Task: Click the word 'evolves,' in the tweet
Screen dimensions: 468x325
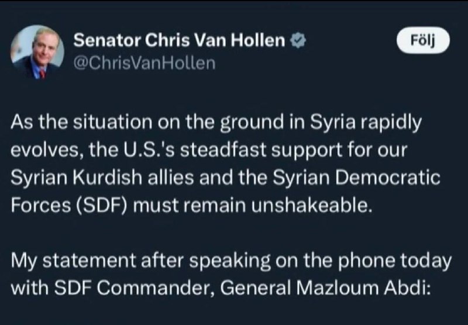Action: (47, 150)
